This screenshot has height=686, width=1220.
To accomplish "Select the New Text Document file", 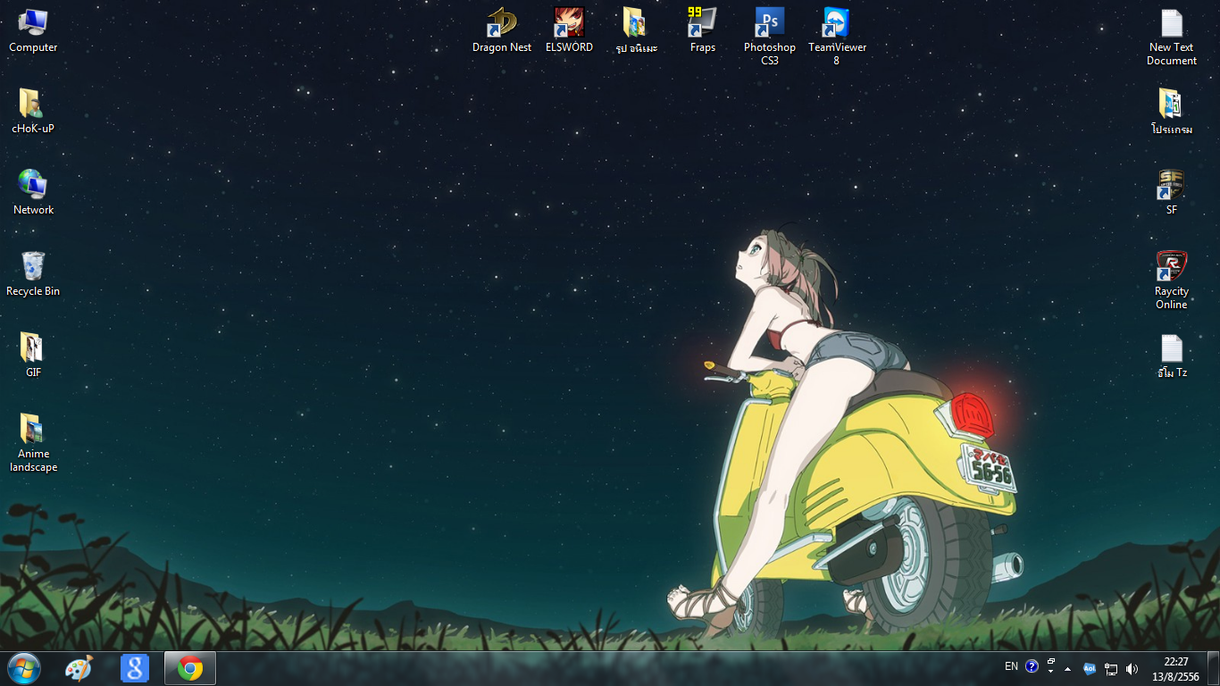I will pos(1172,37).
